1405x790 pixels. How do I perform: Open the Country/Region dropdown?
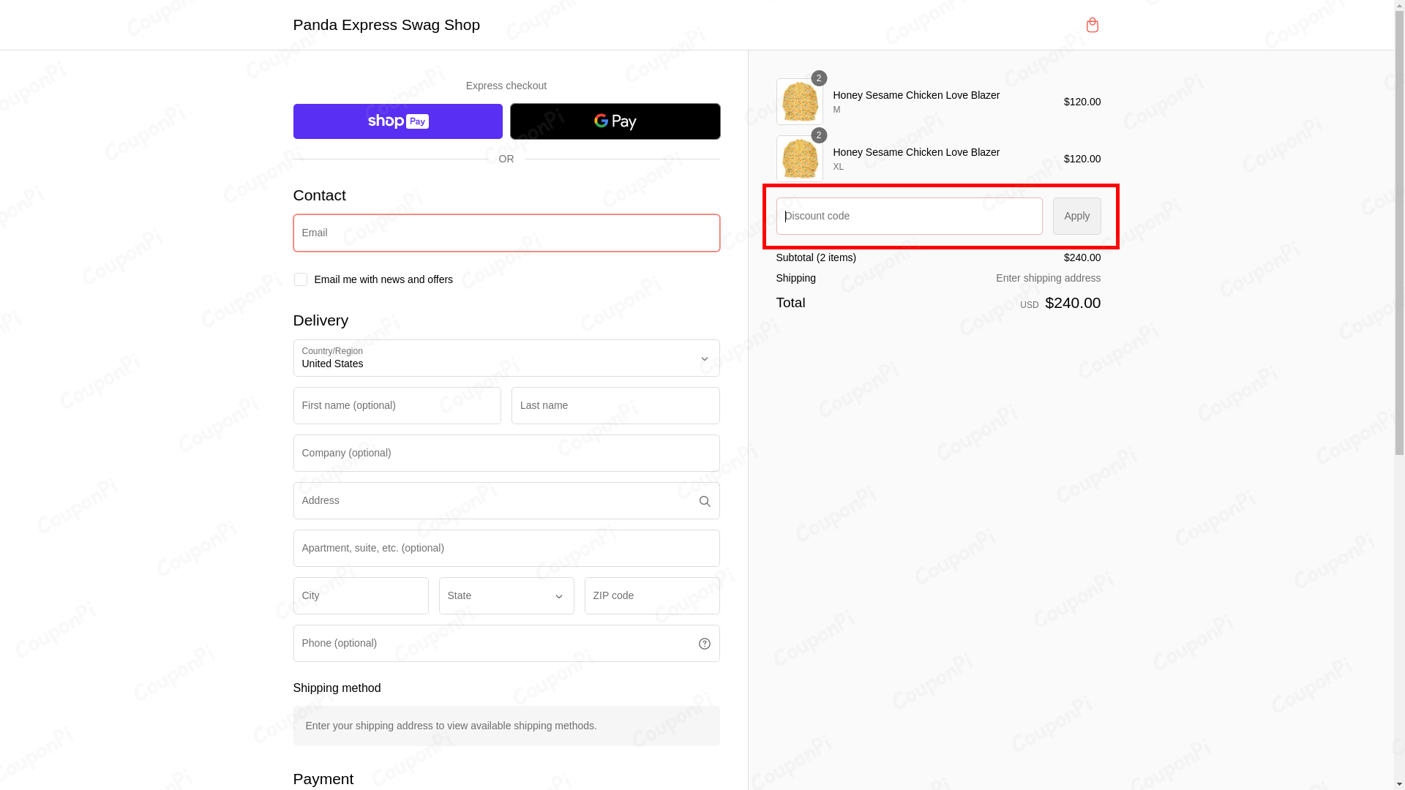coord(506,358)
